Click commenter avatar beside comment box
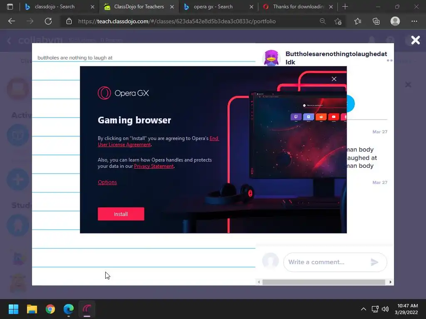This screenshot has height=319, width=426. point(270,261)
